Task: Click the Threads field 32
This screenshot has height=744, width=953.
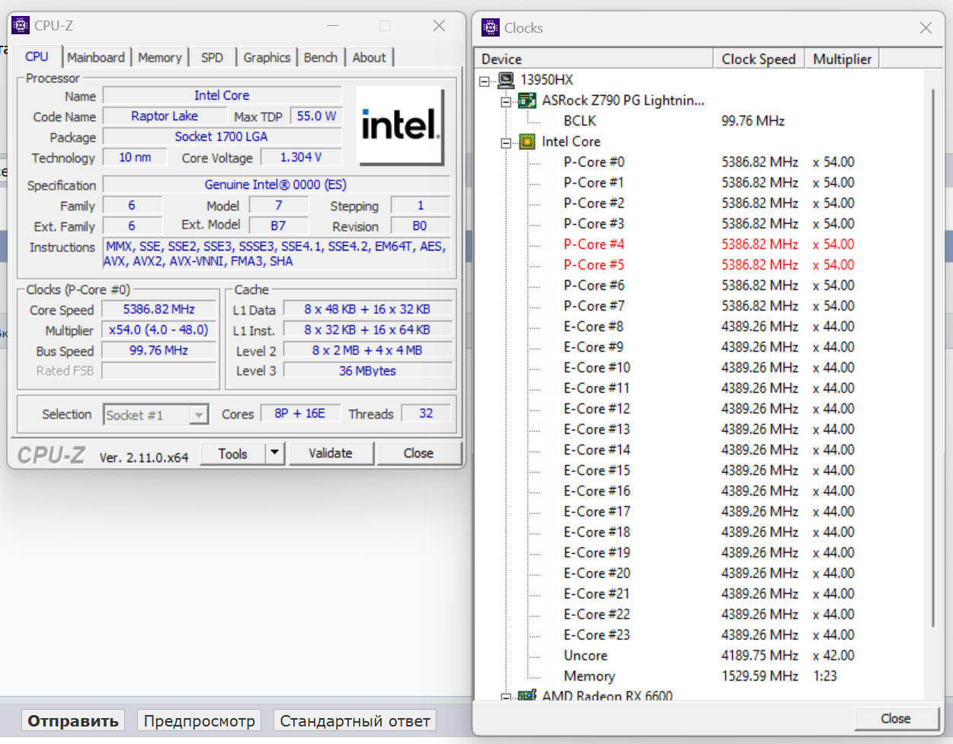Action: (x=426, y=414)
